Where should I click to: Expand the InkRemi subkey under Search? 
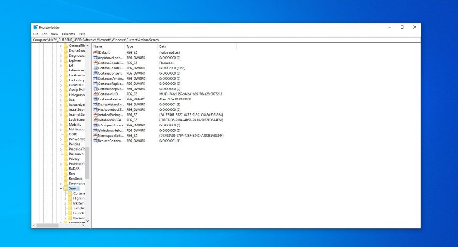[65, 203]
